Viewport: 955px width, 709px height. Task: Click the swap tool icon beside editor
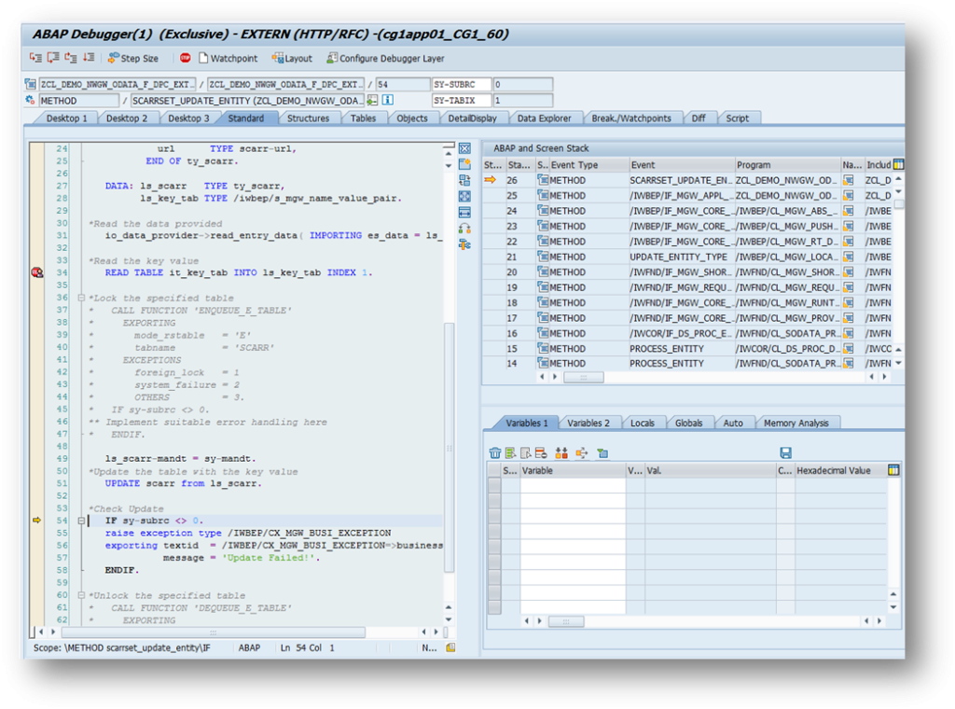(464, 244)
